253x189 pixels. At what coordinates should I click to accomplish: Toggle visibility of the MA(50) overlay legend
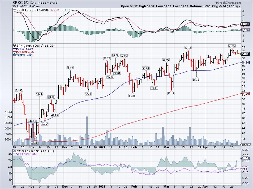(x=24, y=49)
